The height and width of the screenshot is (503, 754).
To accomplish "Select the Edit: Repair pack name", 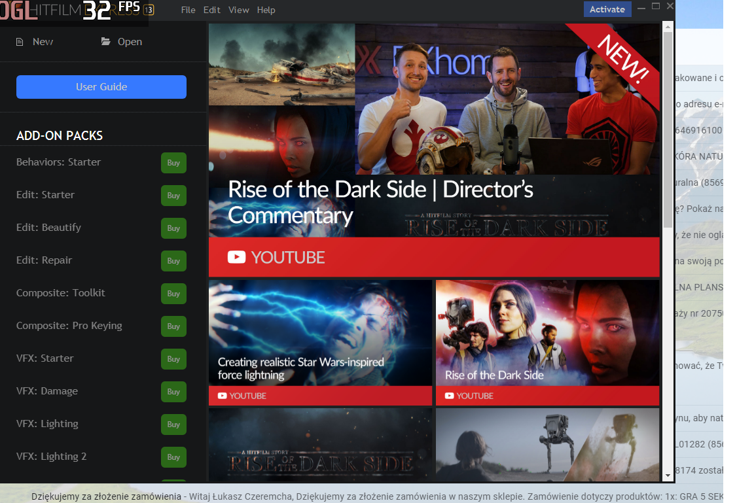I will [x=44, y=260].
